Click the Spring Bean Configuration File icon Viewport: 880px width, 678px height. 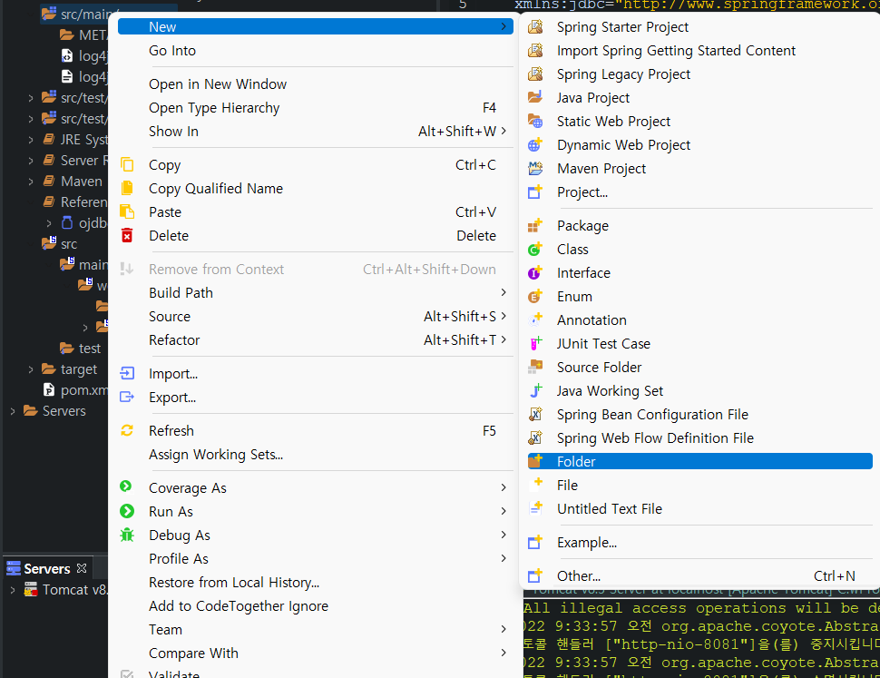(x=535, y=414)
